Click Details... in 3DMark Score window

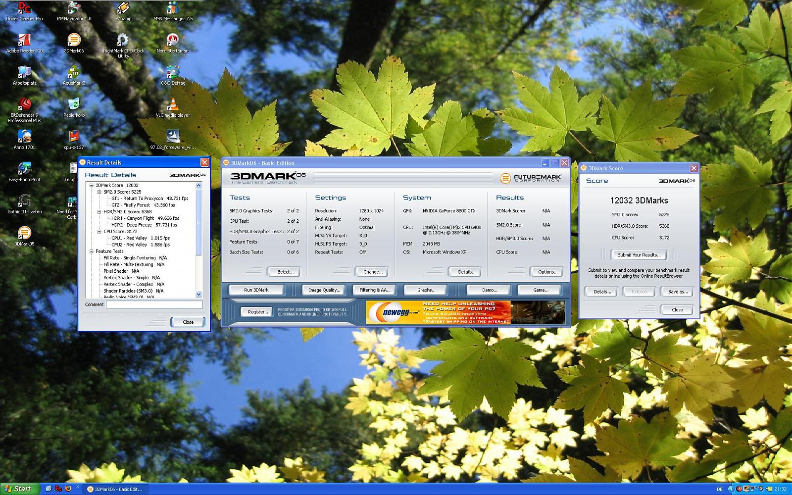click(x=602, y=292)
